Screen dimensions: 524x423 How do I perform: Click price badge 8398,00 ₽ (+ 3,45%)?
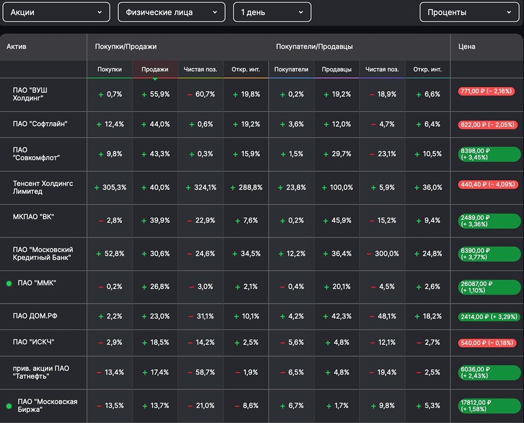pos(489,154)
